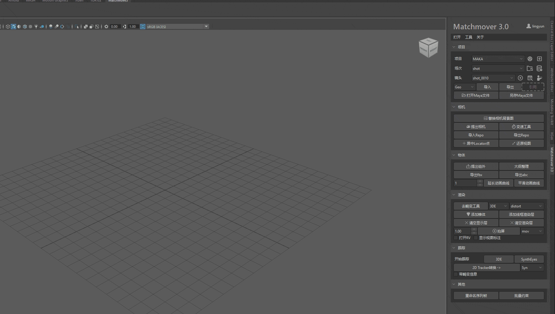Select the Matchmover 3.0 vertical side tab

pos(552,159)
